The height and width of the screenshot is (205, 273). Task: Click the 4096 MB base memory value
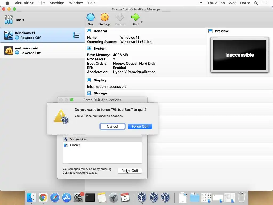(121, 55)
